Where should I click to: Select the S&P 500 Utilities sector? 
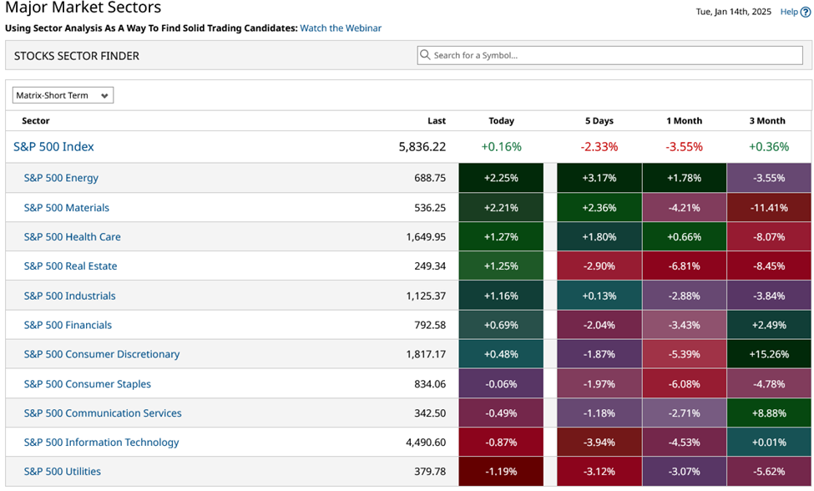tap(62, 471)
